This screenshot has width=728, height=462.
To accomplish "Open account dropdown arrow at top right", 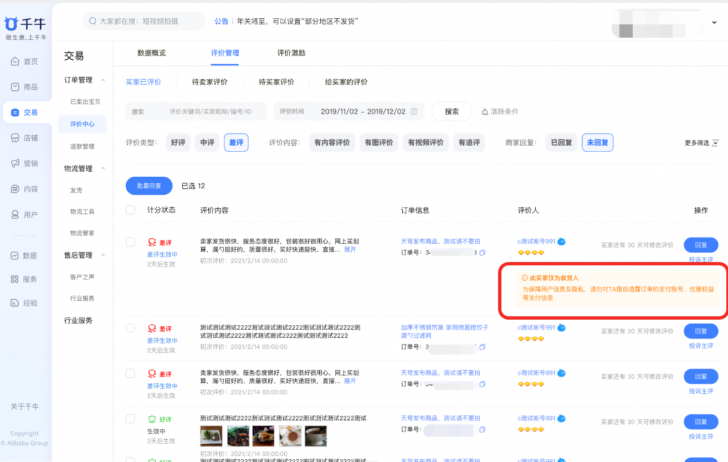I will [714, 22].
